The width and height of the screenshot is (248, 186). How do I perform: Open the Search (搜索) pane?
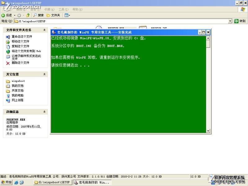(38, 15)
